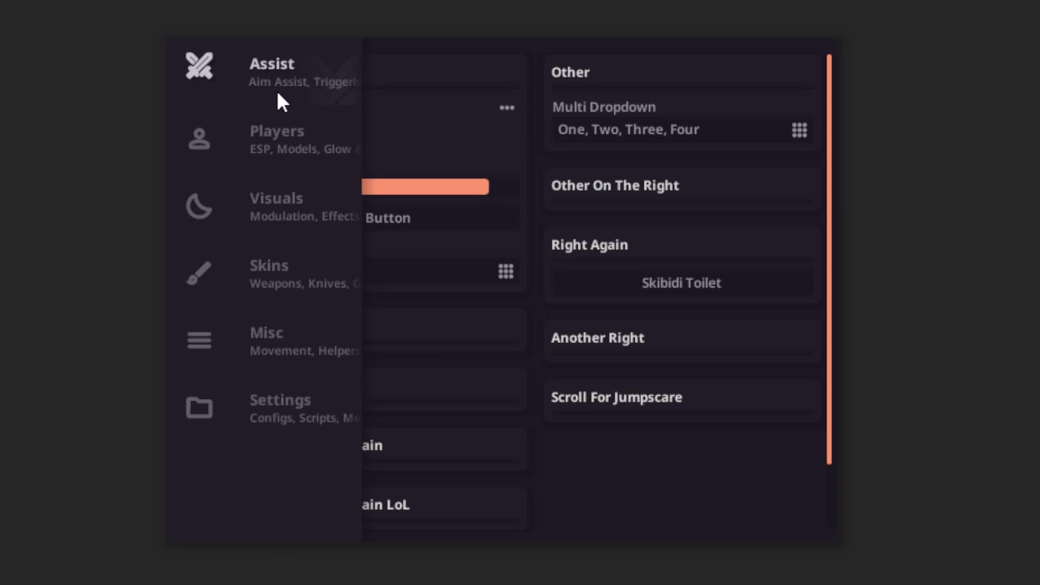Expand the Other On The Right section
Viewport: 1040px width, 585px height.
point(615,185)
